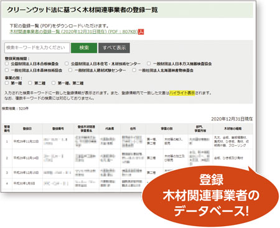
Task: Check 一般社団法人日本森林技術協会 checkbox
Action: tap(7, 70)
